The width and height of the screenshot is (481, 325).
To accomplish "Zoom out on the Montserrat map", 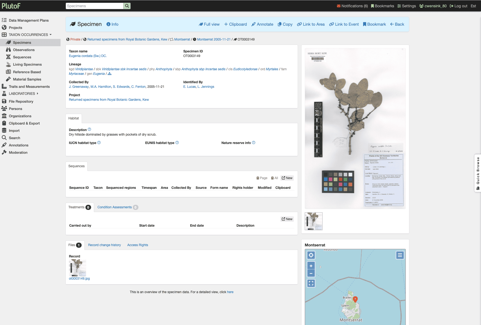I will [x=311, y=273].
